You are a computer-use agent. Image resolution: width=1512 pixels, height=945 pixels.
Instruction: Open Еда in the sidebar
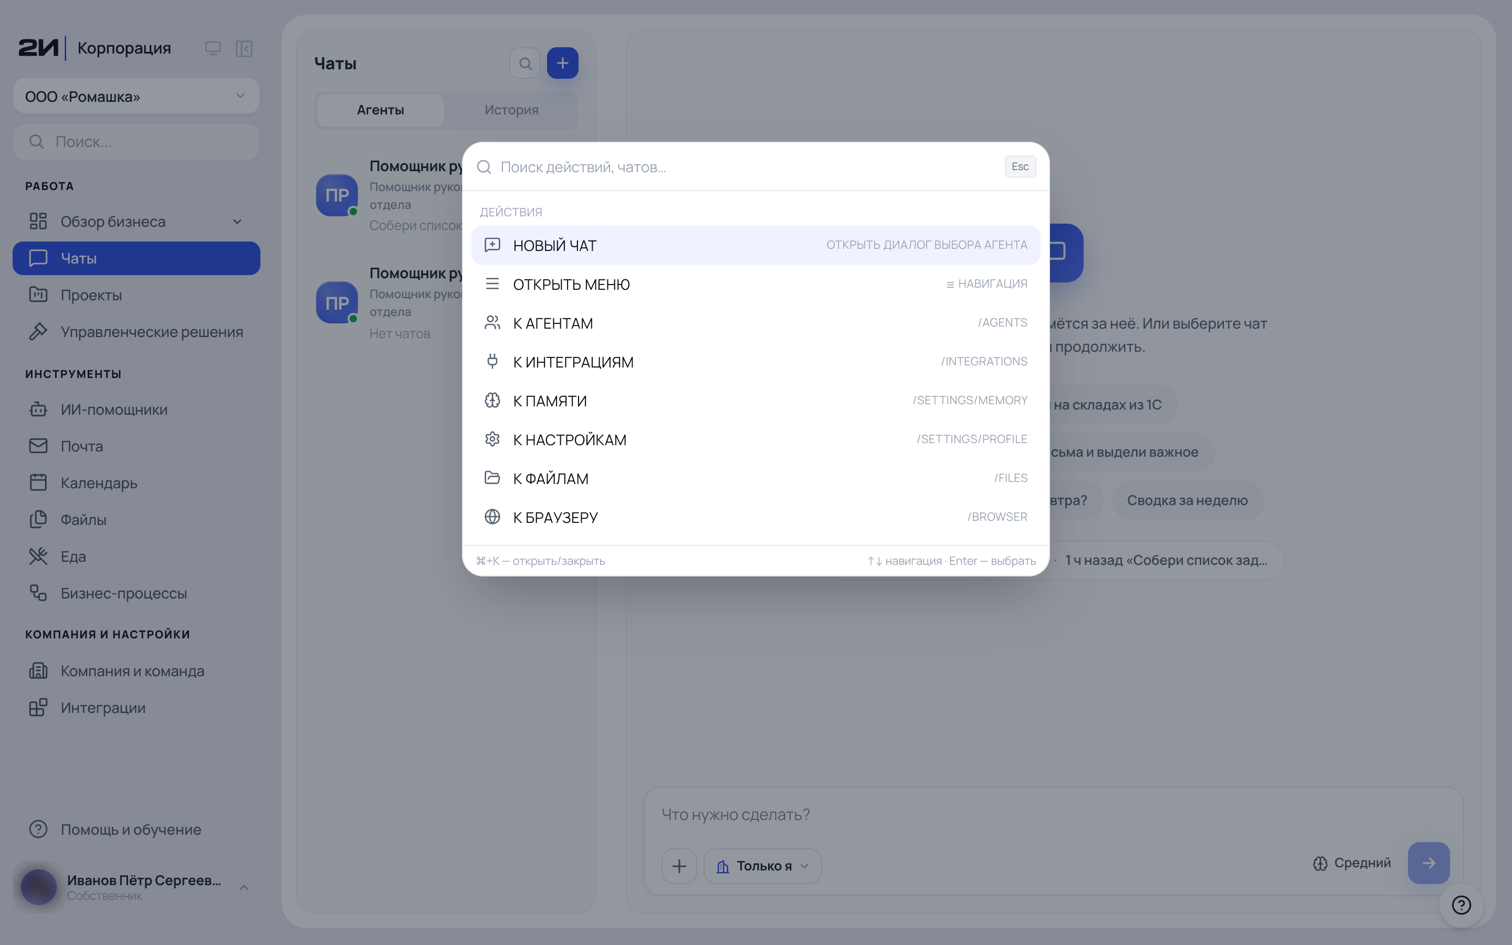point(136,556)
